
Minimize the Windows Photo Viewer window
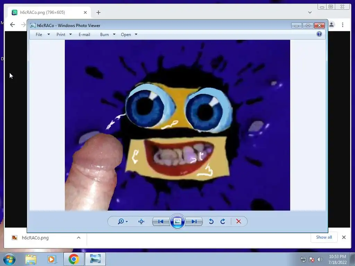click(297, 26)
